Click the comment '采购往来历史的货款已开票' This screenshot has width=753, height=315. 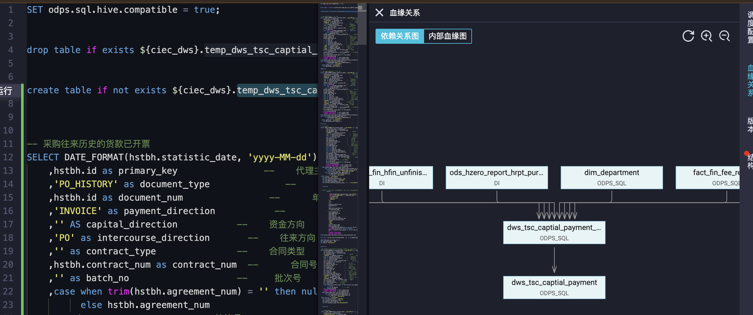(96, 144)
